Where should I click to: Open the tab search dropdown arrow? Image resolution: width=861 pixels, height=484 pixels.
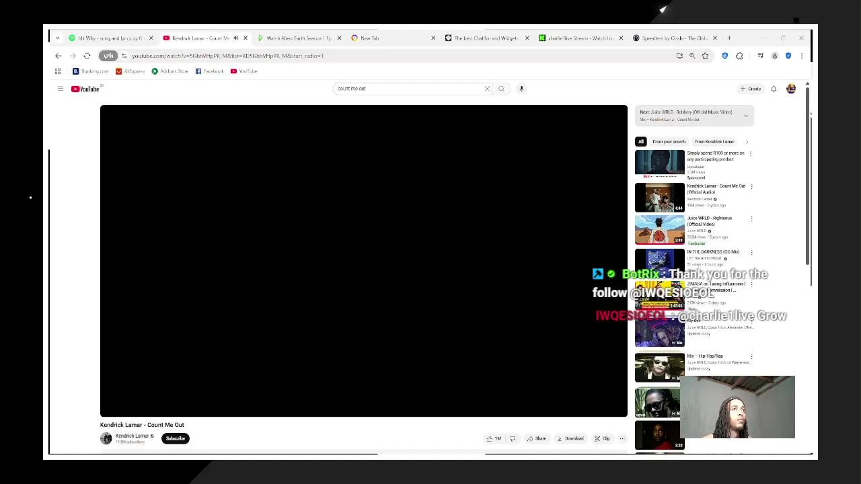(57, 38)
